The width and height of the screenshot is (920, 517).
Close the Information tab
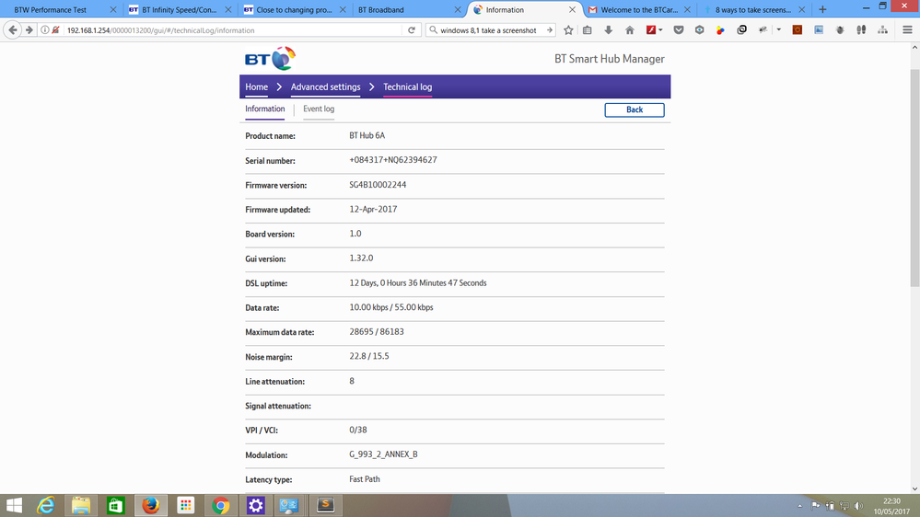coord(572,10)
